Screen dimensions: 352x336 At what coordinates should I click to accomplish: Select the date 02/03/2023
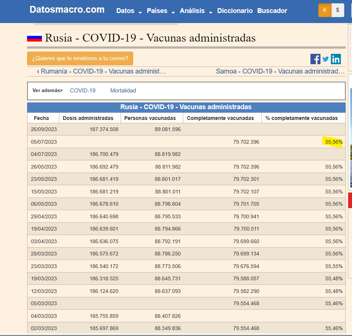[44, 328]
